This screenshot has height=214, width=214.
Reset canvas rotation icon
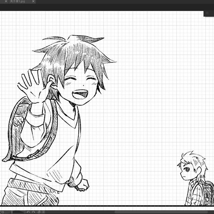(39, 212)
